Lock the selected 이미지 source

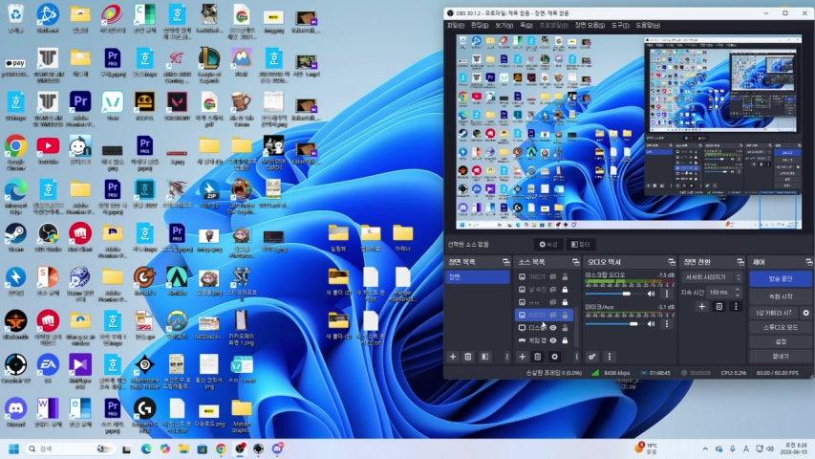point(565,315)
